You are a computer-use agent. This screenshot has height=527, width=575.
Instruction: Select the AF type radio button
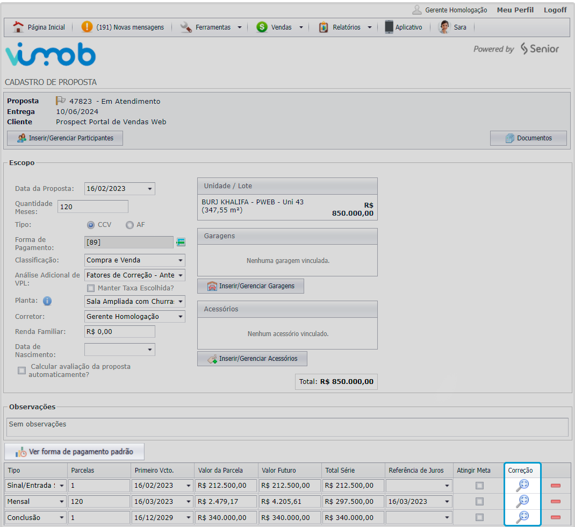point(130,225)
